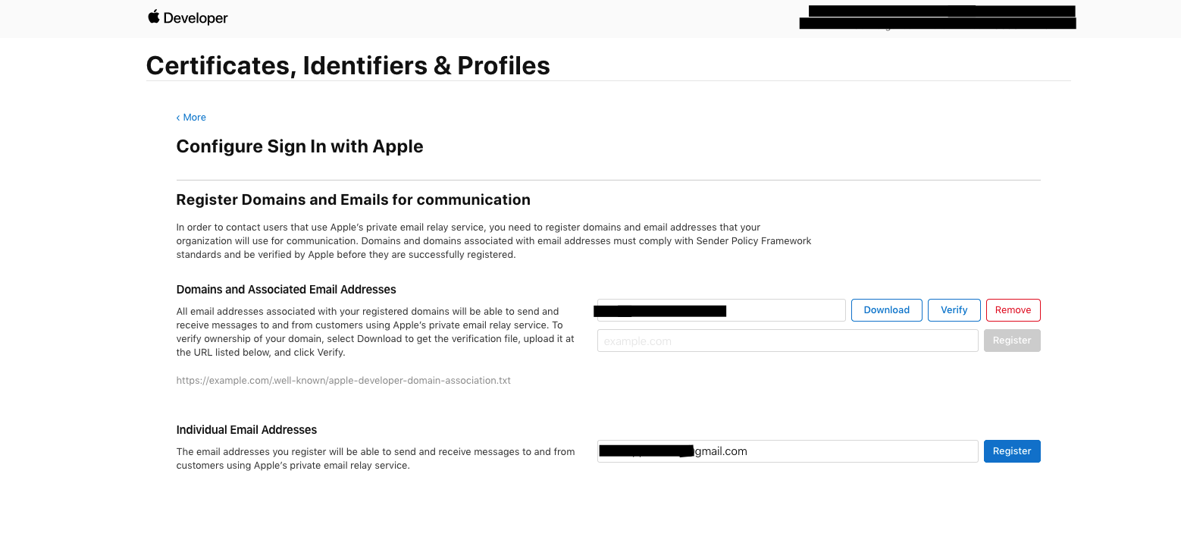Image resolution: width=1181 pixels, height=540 pixels.
Task: Focus the example.com domain input field
Action: pyautogui.click(x=787, y=341)
